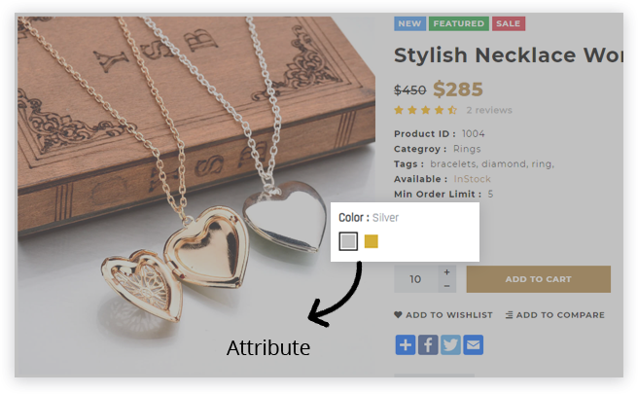Click the Add to Wishlist link

coord(443,315)
